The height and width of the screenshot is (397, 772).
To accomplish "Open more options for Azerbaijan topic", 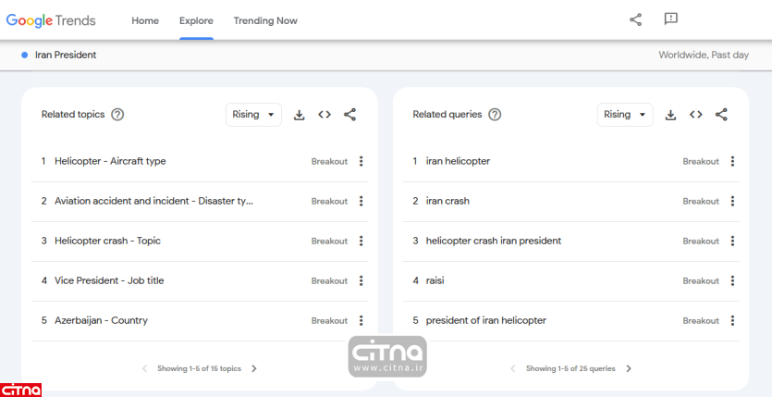I will 361,321.
